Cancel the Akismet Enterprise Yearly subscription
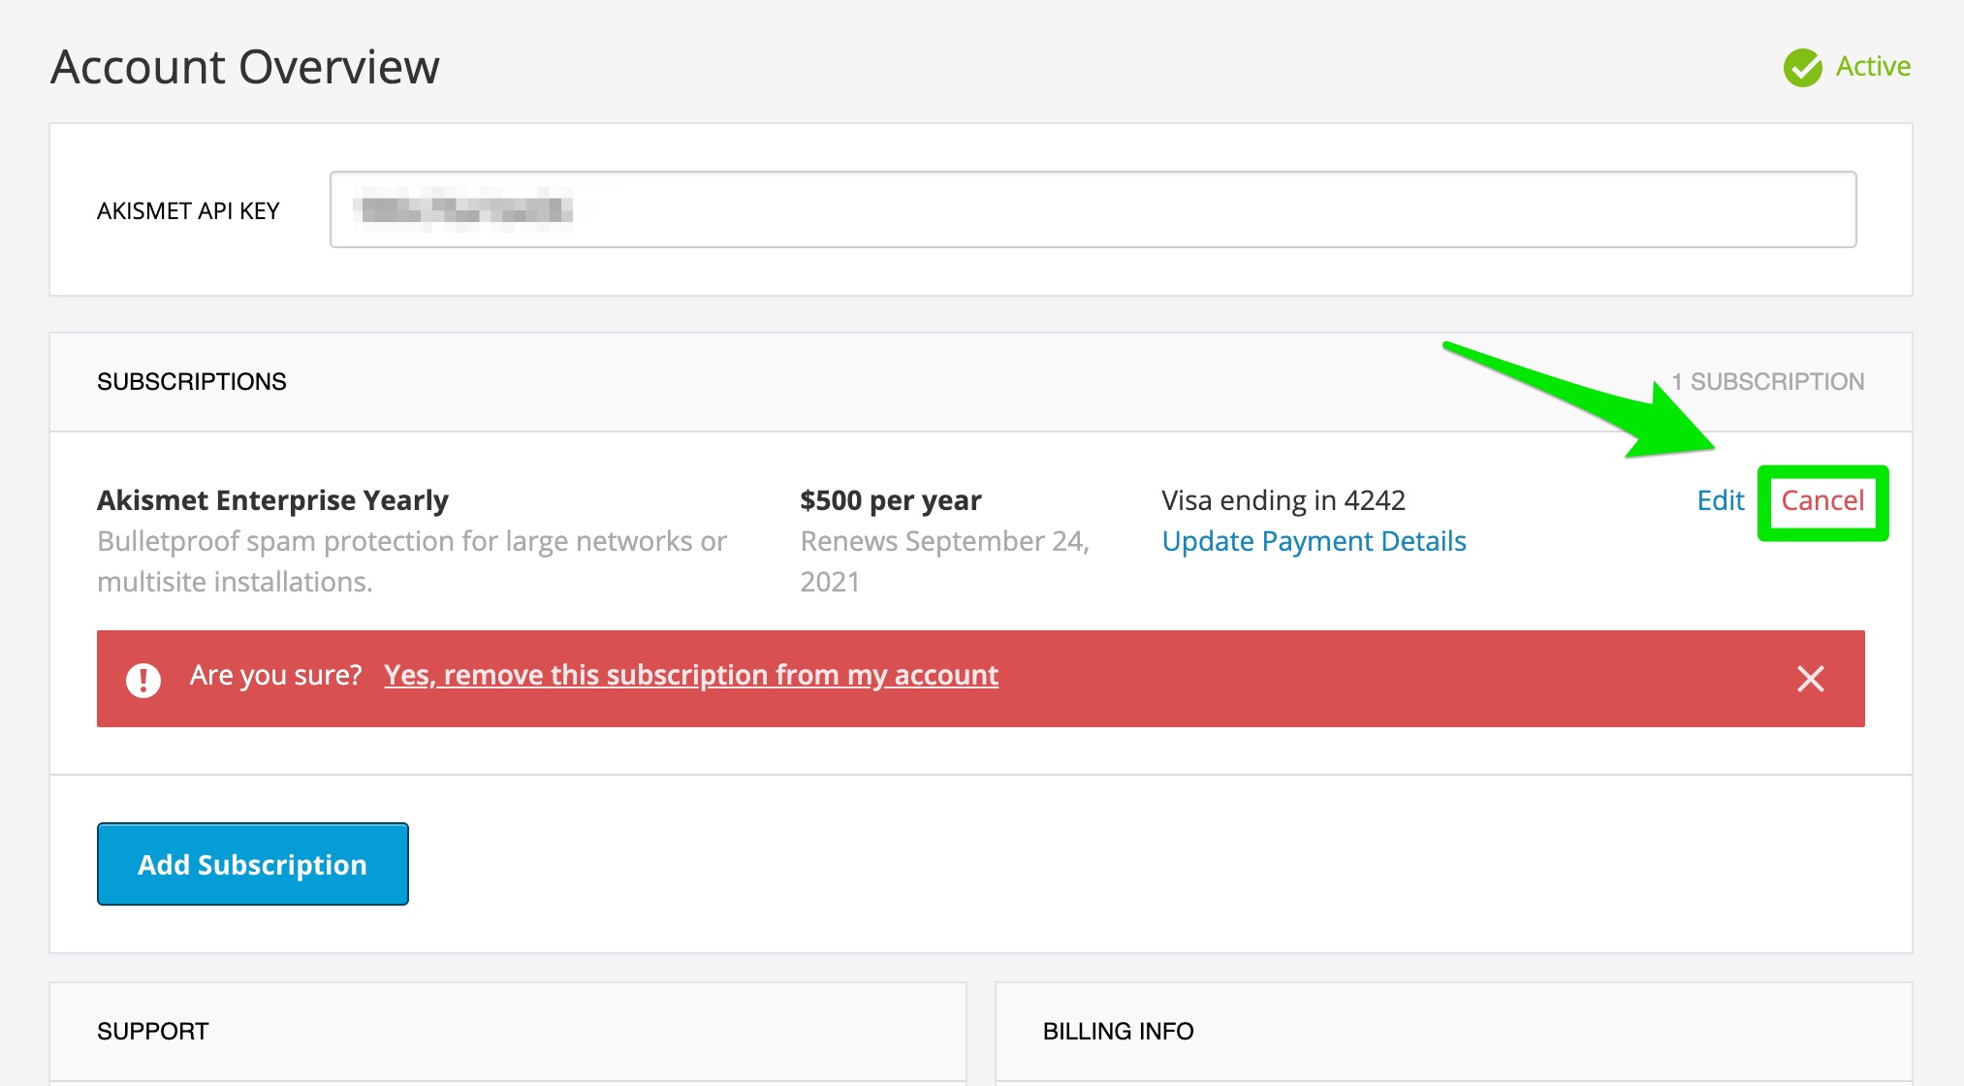 pyautogui.click(x=1822, y=501)
